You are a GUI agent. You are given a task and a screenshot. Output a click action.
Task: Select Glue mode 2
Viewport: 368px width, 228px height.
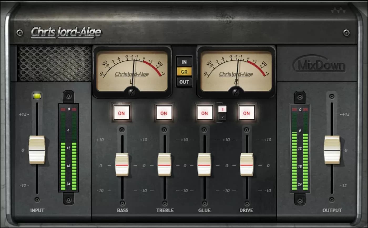222,117
